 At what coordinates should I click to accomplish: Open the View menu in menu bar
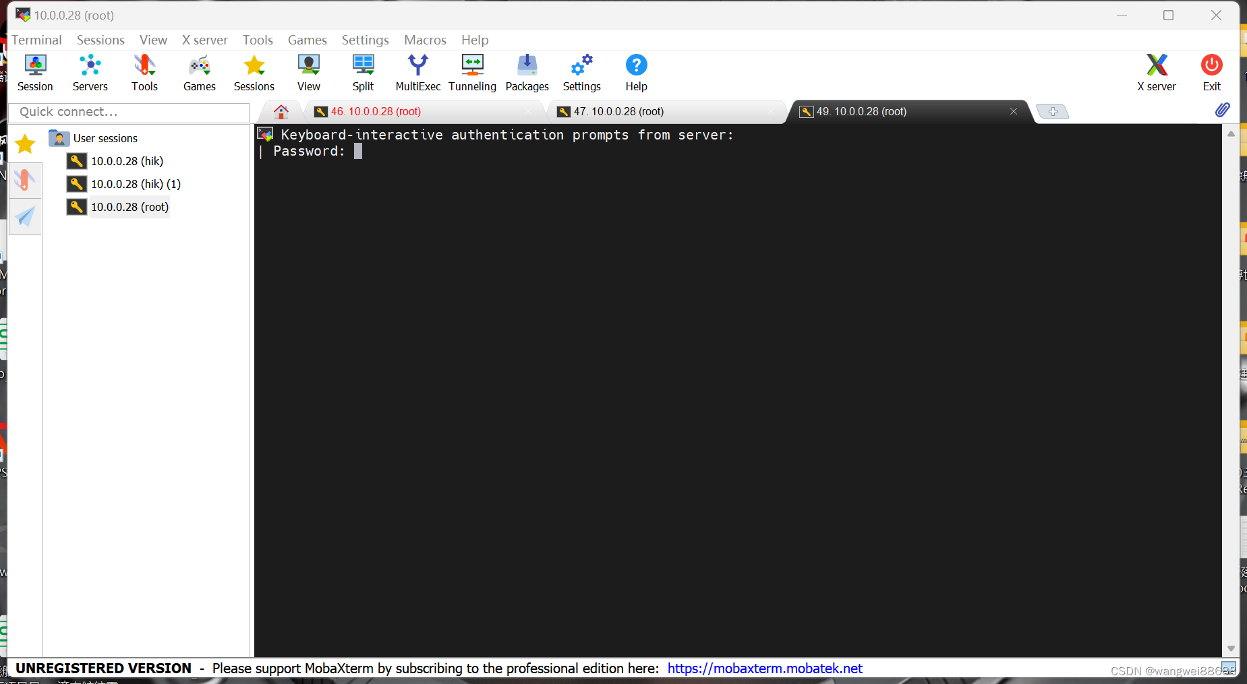coord(153,40)
